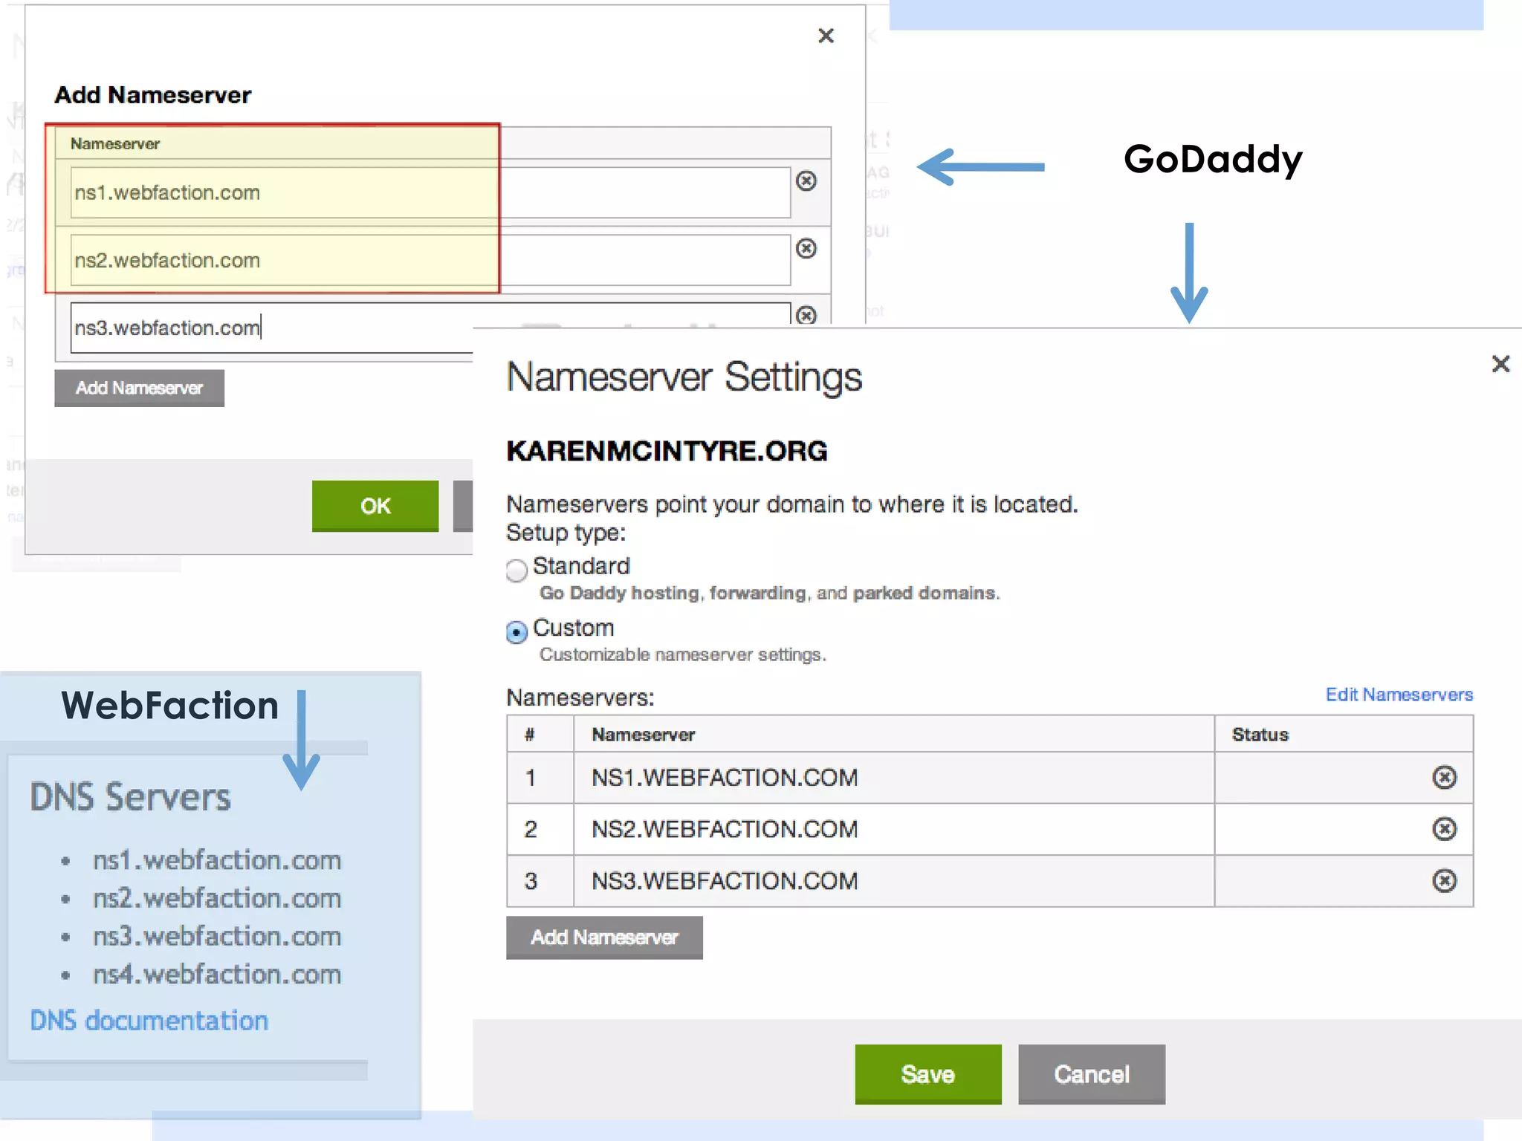1522x1141 pixels.
Task: Cancel the nameserver settings changes
Action: (x=1092, y=1074)
